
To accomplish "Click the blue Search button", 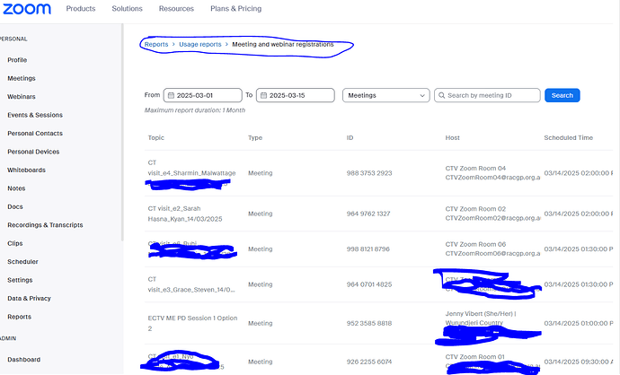I will (x=562, y=95).
